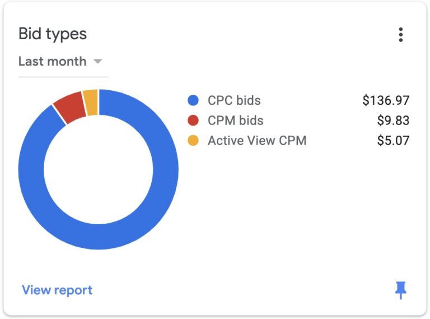Select the yellow Active View segment of the chart
Image resolution: width=430 pixels, height=319 pixels.
[91, 102]
